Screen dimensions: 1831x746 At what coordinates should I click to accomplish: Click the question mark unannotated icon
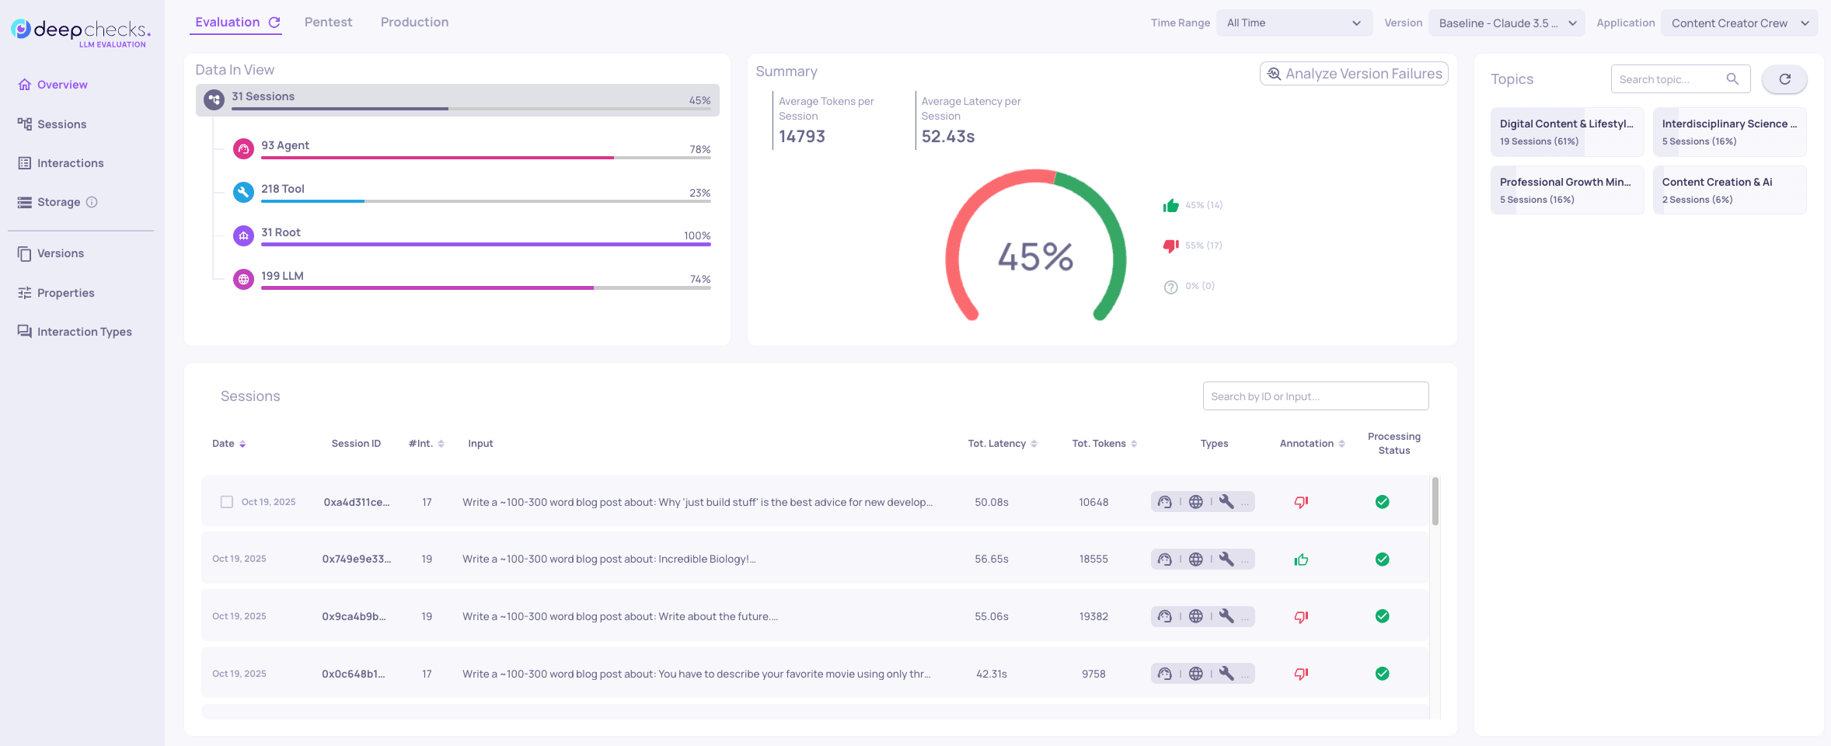click(x=1170, y=287)
